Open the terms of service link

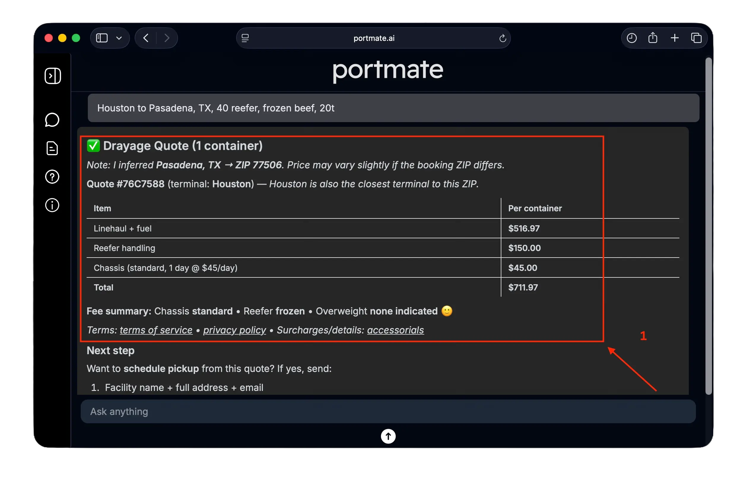[x=156, y=330]
